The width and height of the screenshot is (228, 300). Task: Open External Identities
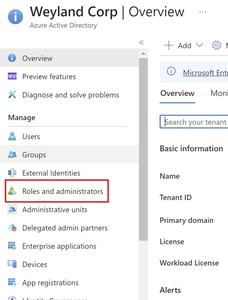click(69, 173)
